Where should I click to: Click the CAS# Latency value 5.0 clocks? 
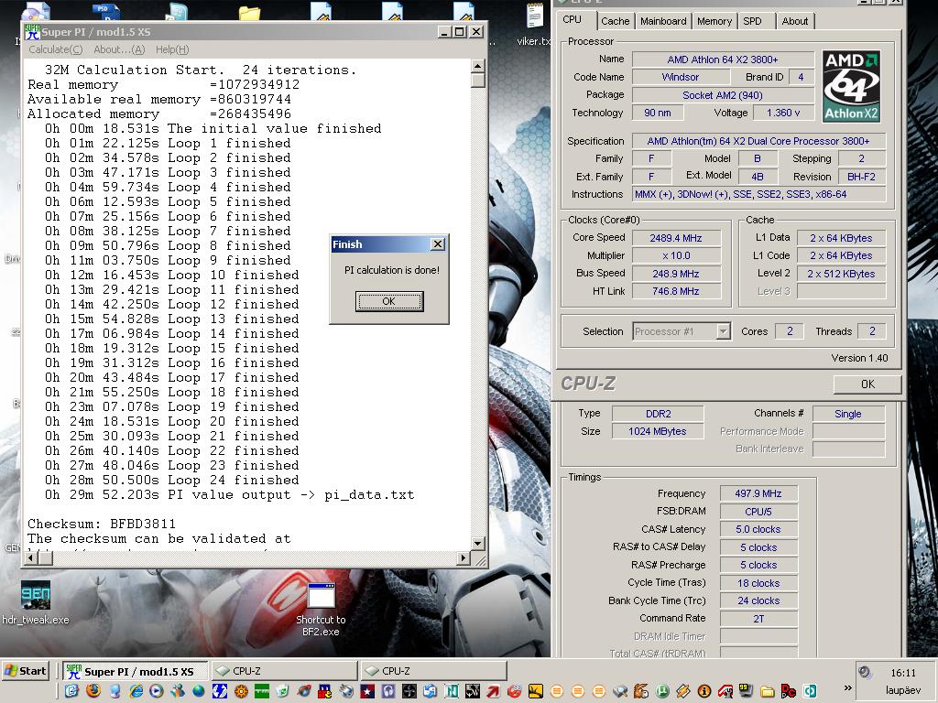(758, 529)
